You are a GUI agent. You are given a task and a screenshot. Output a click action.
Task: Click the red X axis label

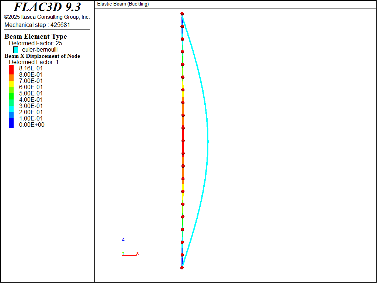pyautogui.click(x=137, y=253)
